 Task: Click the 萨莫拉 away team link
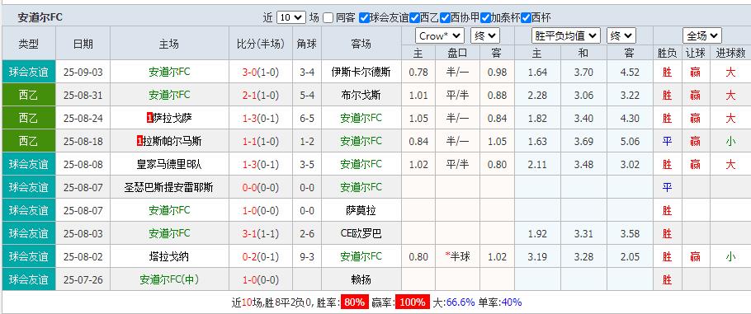coord(361,210)
